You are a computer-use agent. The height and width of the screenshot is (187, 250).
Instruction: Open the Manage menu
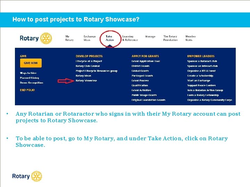click(x=150, y=37)
